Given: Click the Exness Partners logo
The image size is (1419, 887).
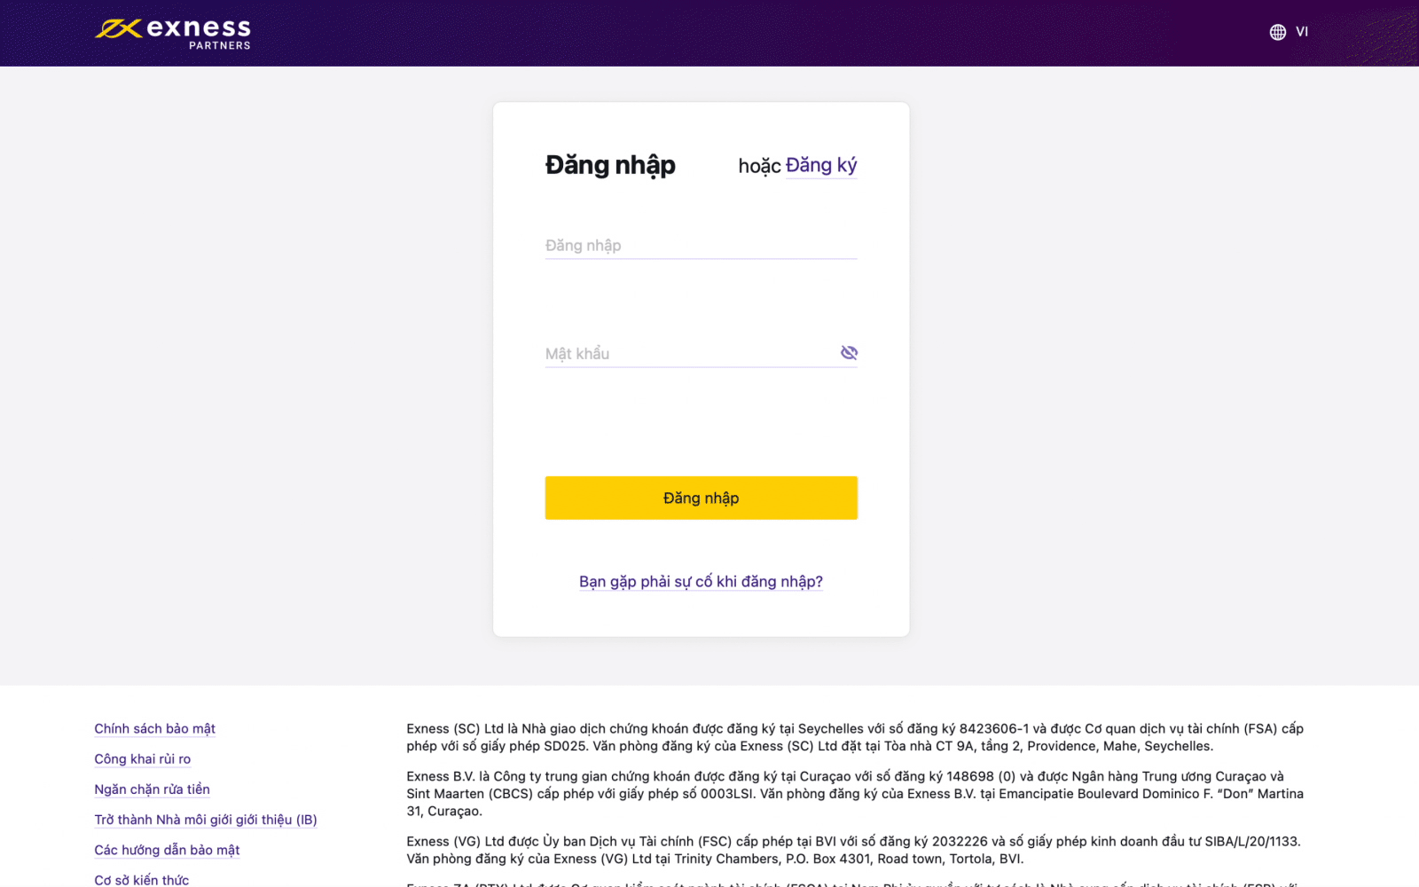Looking at the screenshot, I should [x=173, y=34].
